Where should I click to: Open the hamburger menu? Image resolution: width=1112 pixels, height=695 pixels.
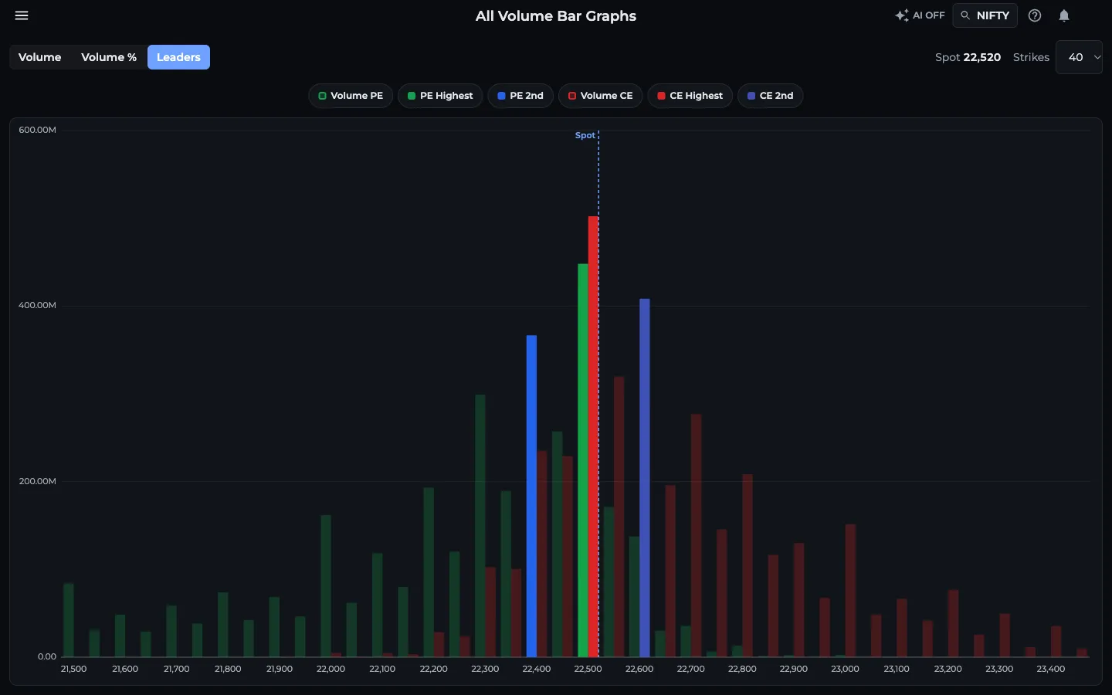[22, 15]
